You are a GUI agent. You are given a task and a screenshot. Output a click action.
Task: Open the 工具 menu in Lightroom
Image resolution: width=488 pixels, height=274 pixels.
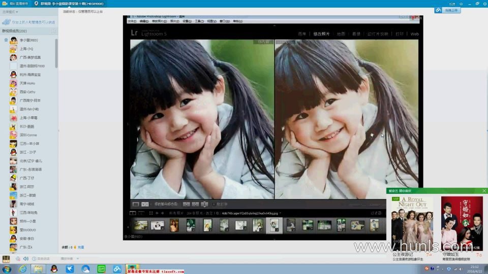[x=199, y=21]
